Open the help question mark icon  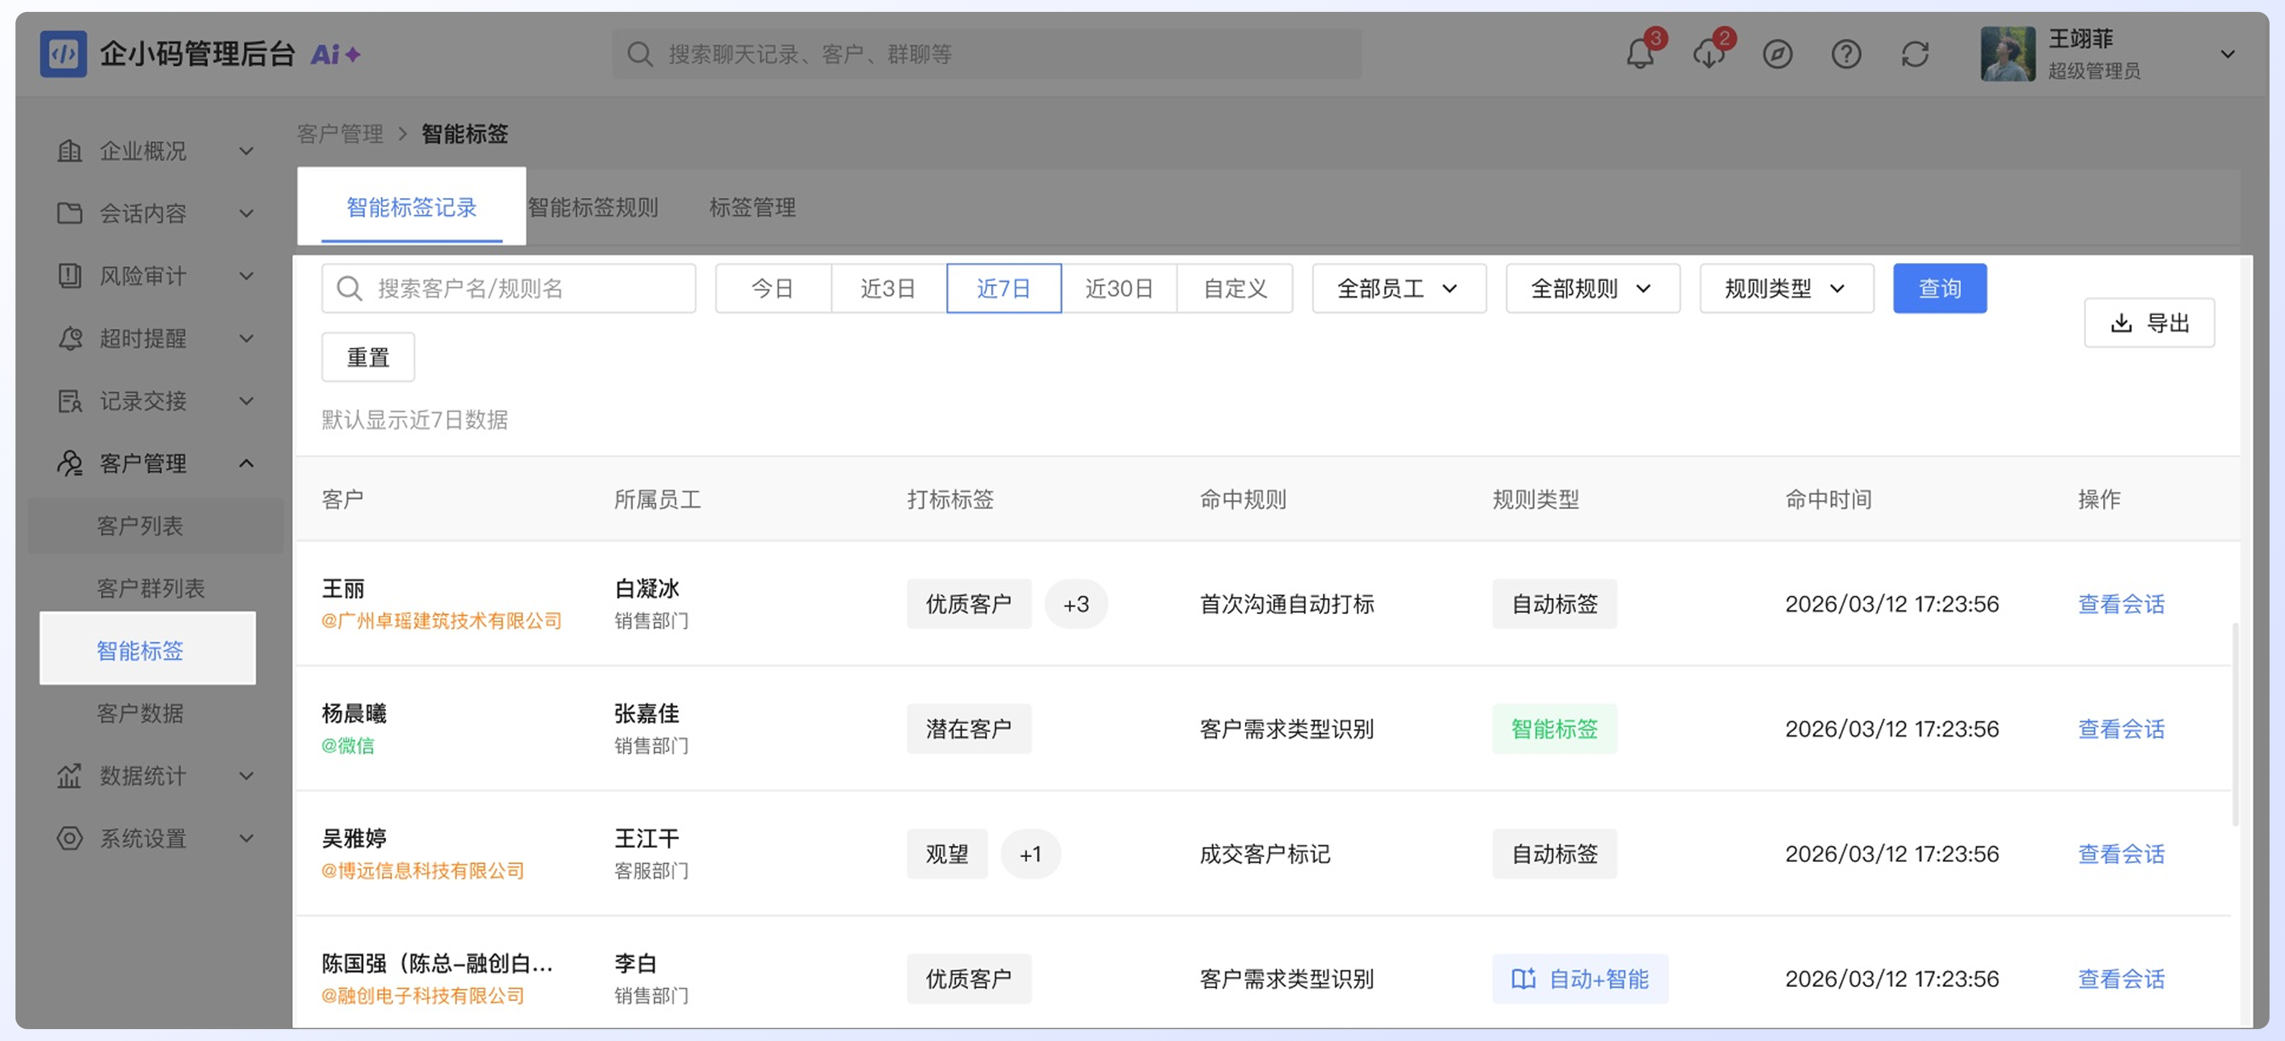1846,54
